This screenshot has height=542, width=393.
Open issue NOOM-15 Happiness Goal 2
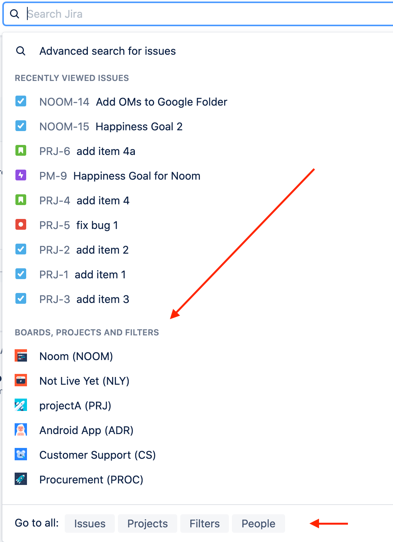[x=111, y=126]
